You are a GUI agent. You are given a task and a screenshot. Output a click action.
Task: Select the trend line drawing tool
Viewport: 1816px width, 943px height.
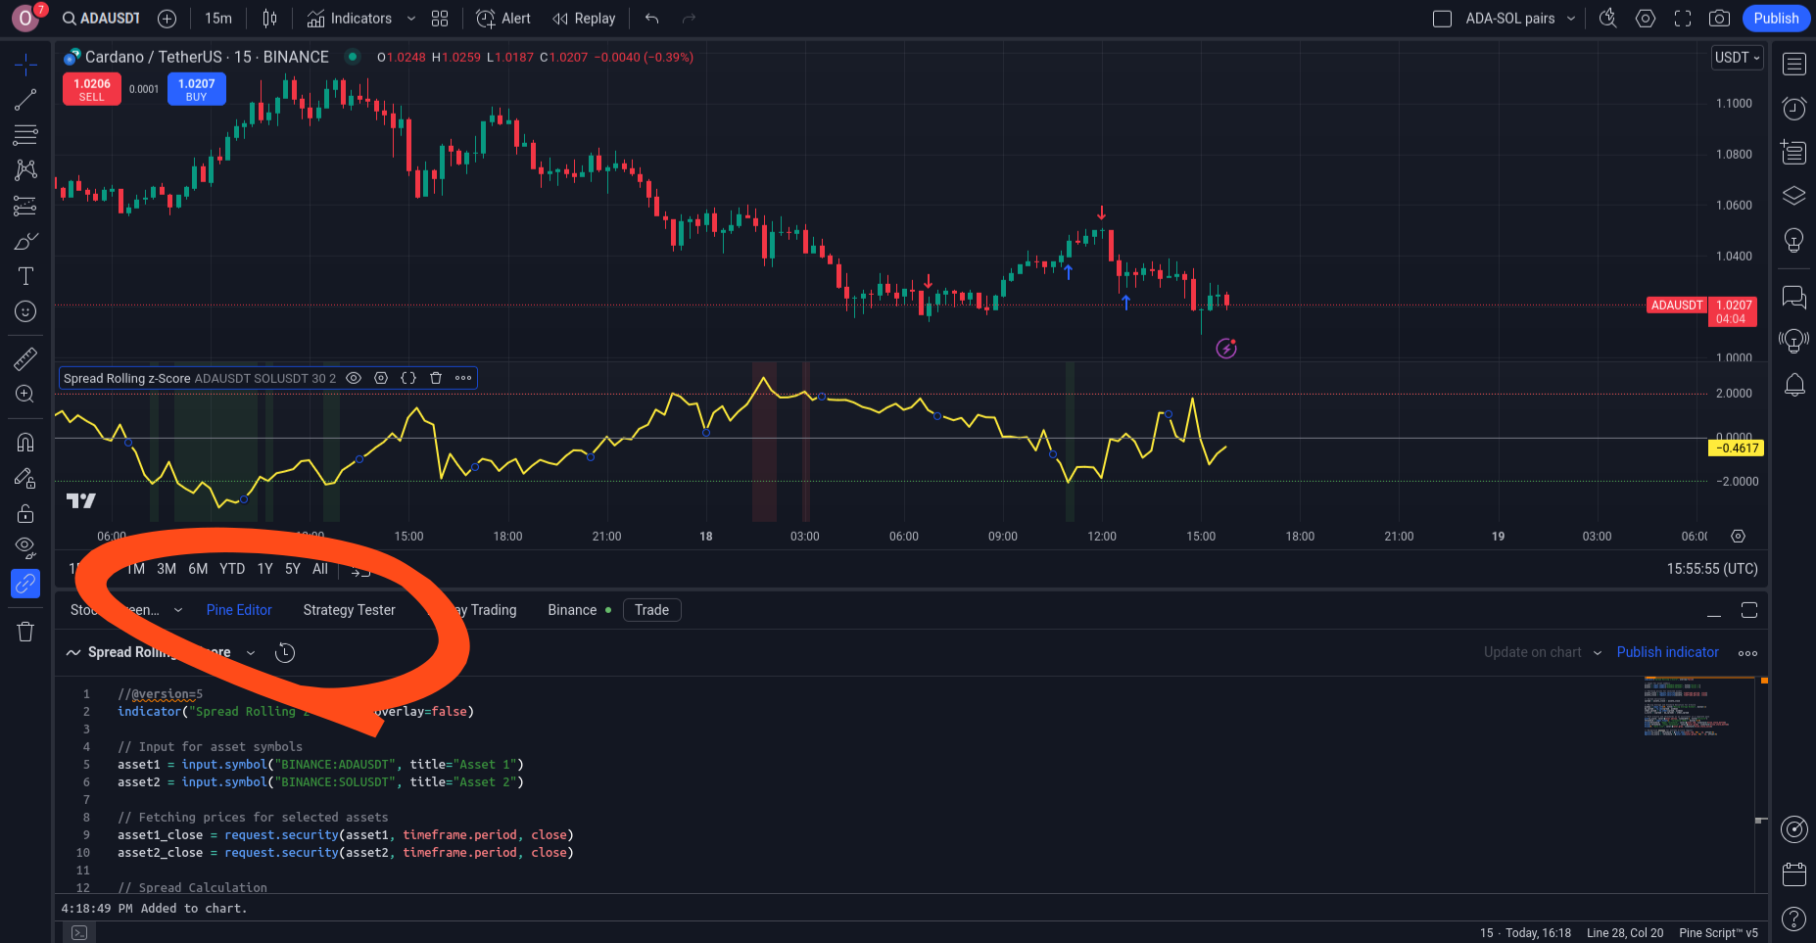pos(25,100)
